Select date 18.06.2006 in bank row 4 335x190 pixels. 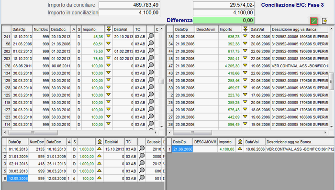(x=260, y=110)
